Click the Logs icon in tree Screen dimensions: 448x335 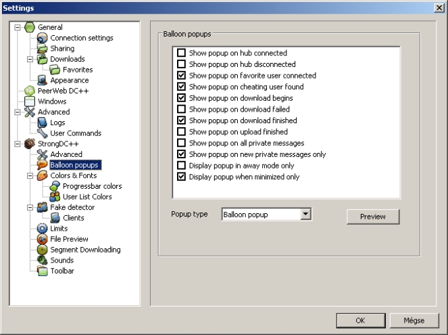(43, 122)
